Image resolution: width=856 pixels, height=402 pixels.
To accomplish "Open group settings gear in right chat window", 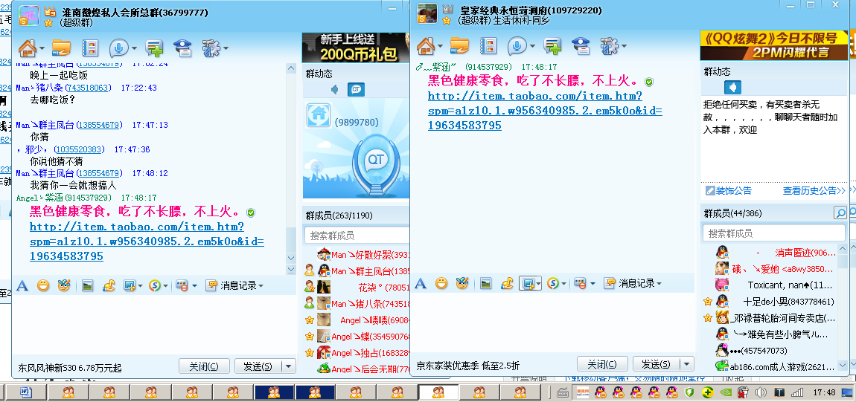I will pos(609,46).
